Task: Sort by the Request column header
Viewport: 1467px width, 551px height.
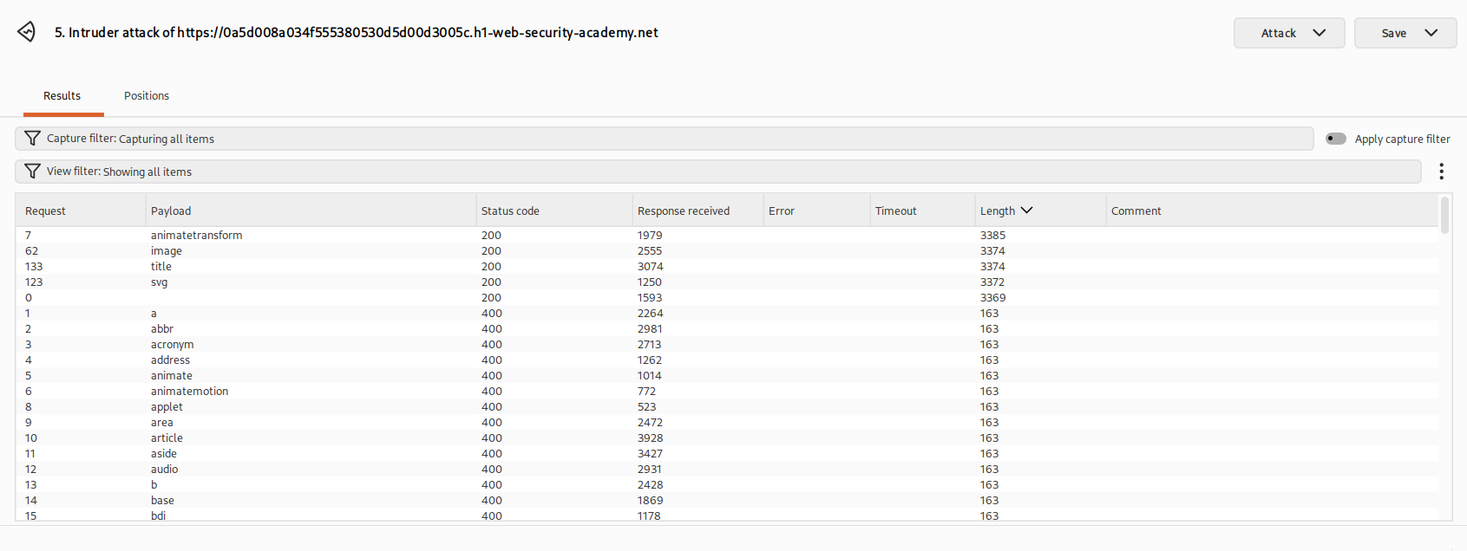Action: coord(81,211)
